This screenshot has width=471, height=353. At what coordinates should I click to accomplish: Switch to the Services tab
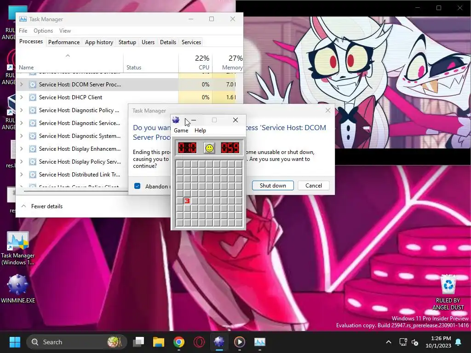click(x=191, y=42)
